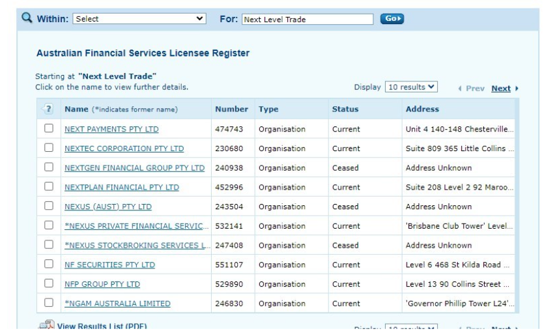Tick checkbox for NEXT PAYMENTS PTY LTD
The image size is (555, 331).
[x=49, y=128]
